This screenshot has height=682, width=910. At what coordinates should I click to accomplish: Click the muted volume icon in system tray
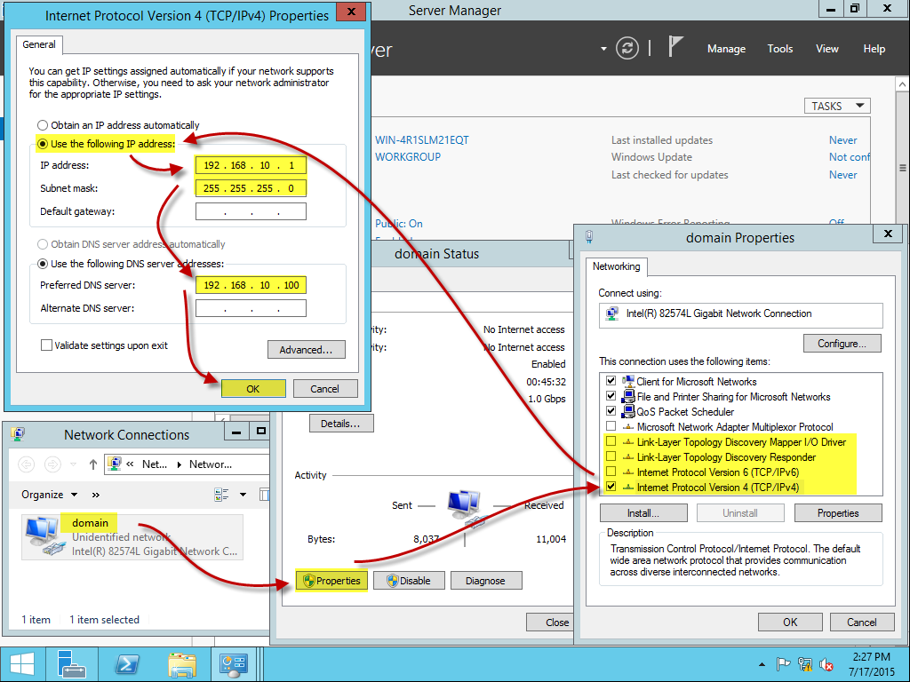tap(826, 664)
